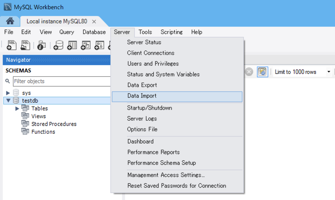Select the testdb schema row
This screenshot has height=200, width=335.
point(57,101)
